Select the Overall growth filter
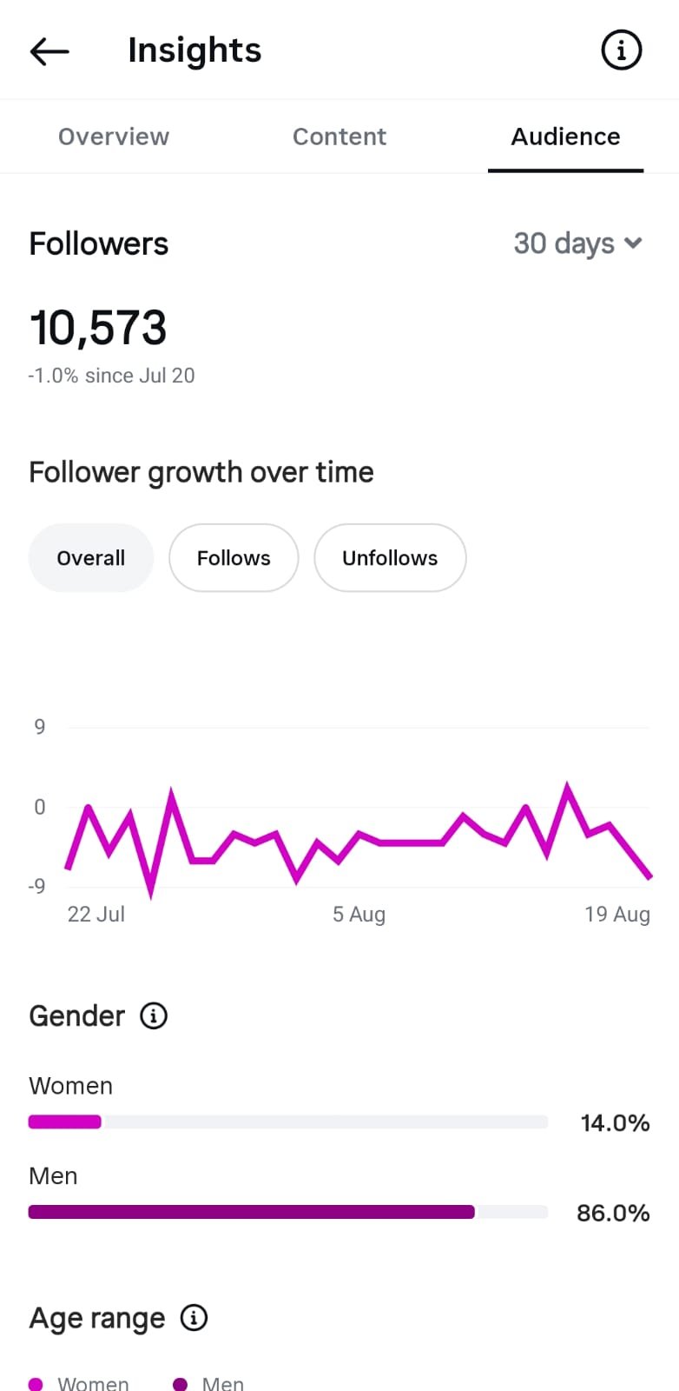 [x=91, y=558]
